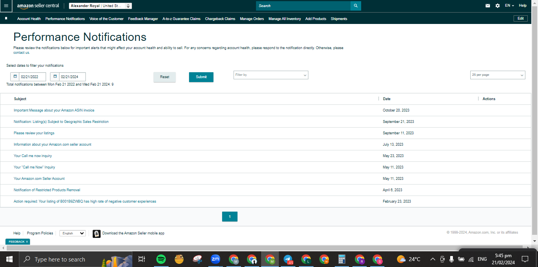The image size is (538, 267).
Task: Click the start date field 02/21/2022
Action: point(32,77)
